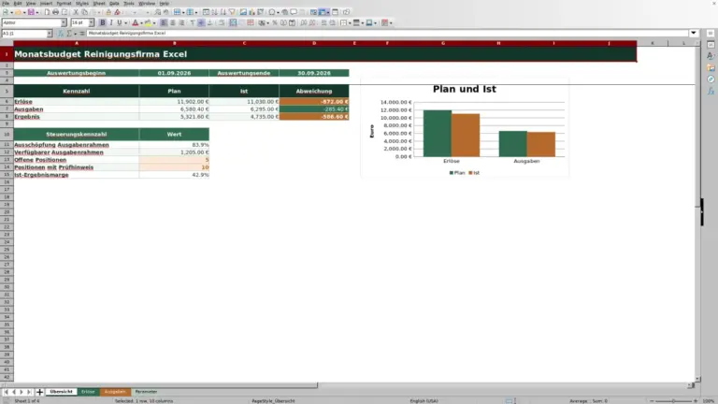Open the Conditional Formatting dropdown arrow

point(391,22)
